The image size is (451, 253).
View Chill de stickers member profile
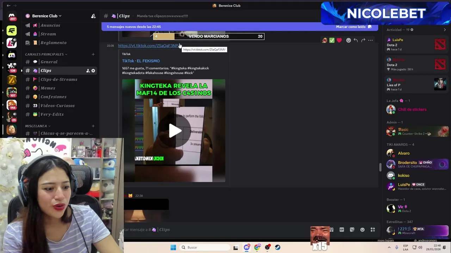(417, 109)
